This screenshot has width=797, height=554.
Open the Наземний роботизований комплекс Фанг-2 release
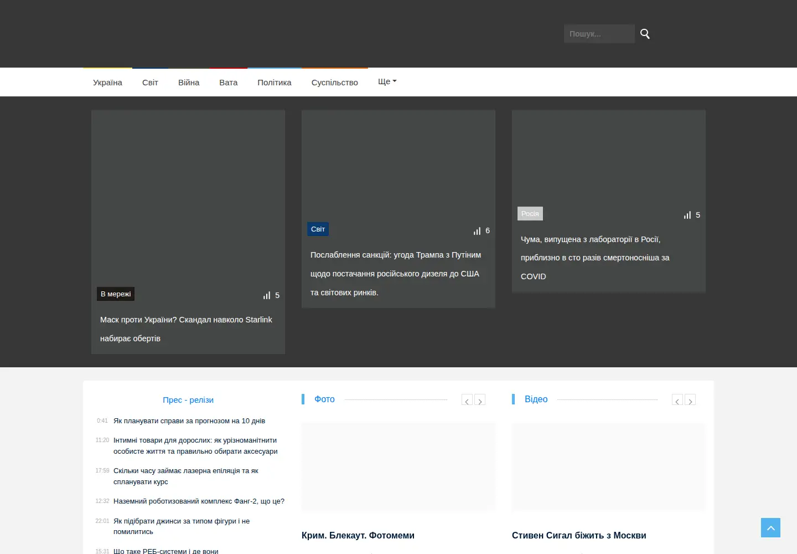[x=199, y=501]
